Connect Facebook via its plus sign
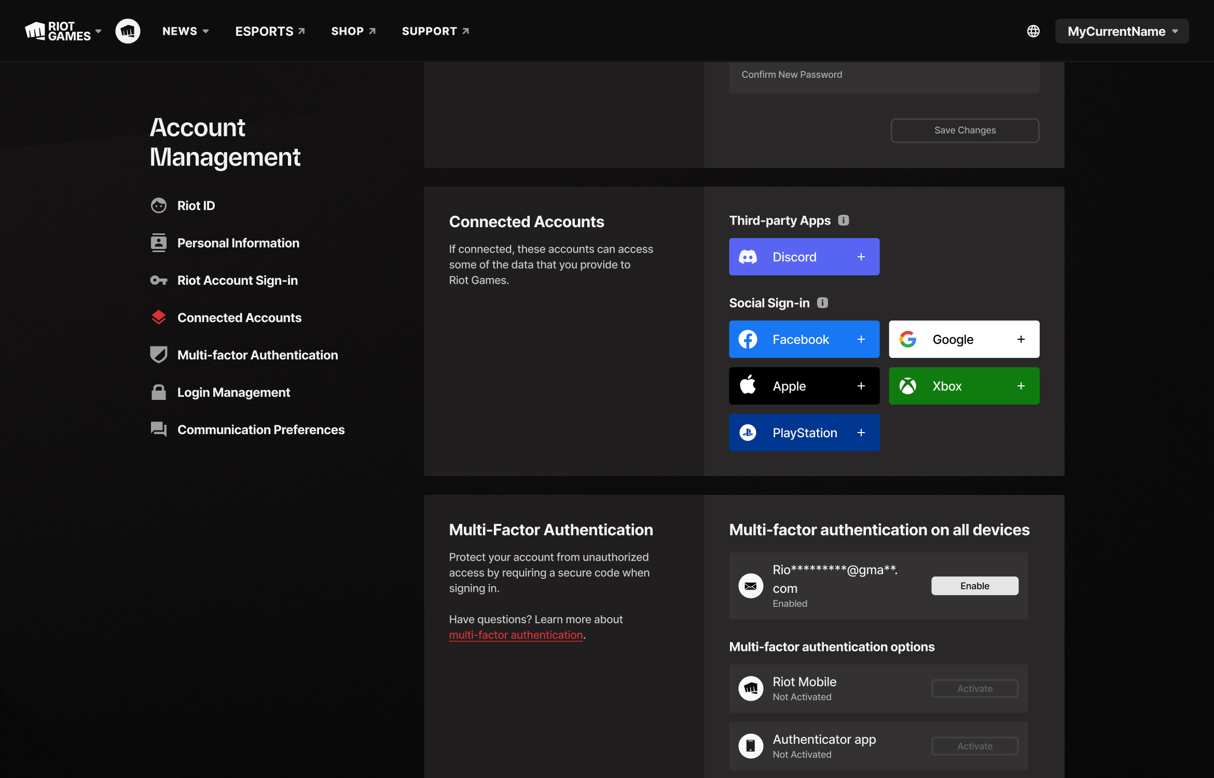This screenshot has width=1214, height=778. pos(861,339)
